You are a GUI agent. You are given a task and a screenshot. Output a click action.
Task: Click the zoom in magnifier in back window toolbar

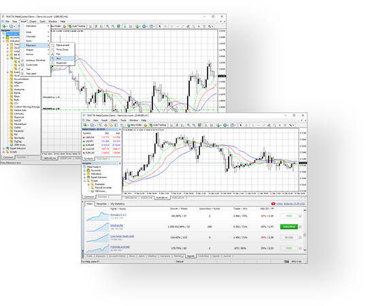[x=107, y=27]
